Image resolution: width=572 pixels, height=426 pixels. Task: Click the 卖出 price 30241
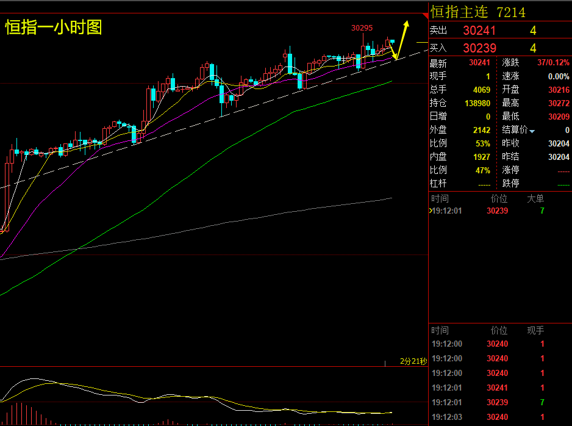point(479,31)
